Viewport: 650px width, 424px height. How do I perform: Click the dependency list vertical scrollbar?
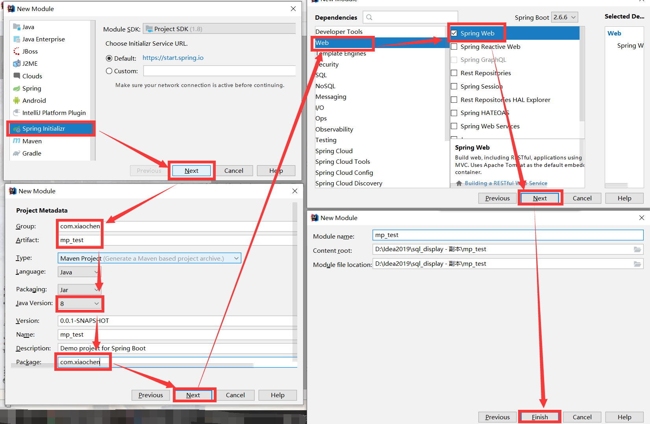coord(582,74)
